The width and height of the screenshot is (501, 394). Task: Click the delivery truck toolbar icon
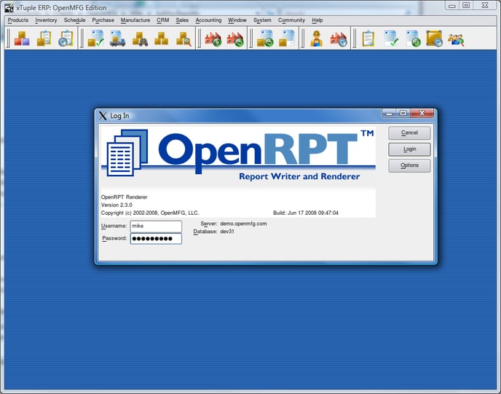click(x=117, y=39)
